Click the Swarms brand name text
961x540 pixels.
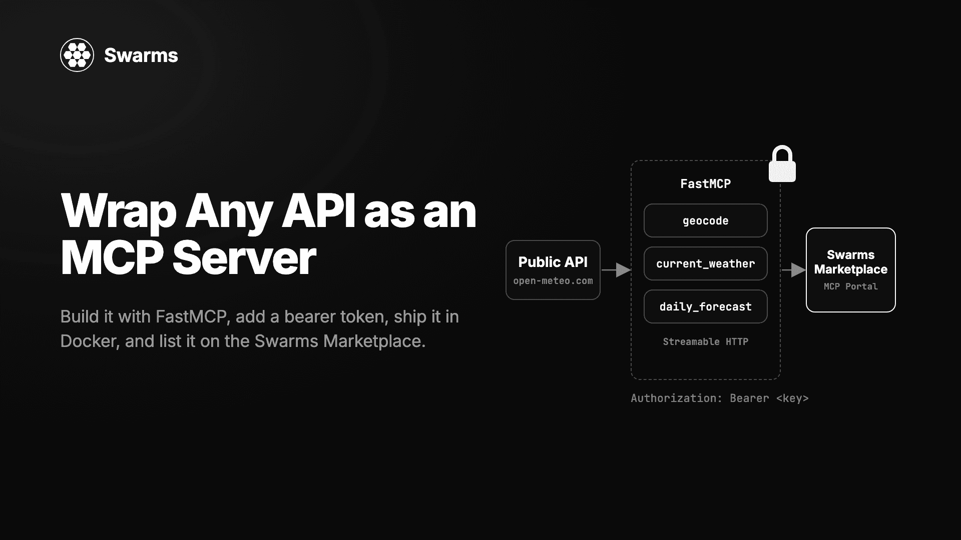141,55
